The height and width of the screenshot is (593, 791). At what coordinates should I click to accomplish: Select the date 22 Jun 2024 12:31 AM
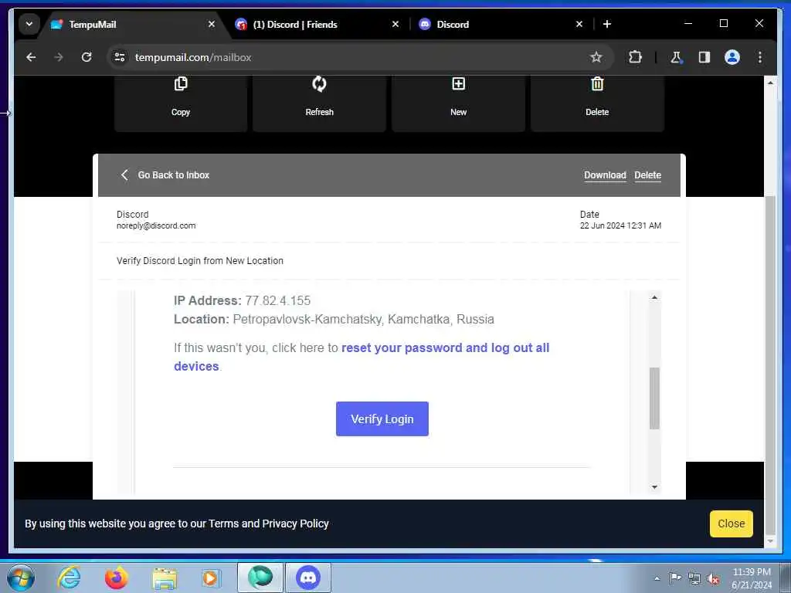click(x=620, y=226)
